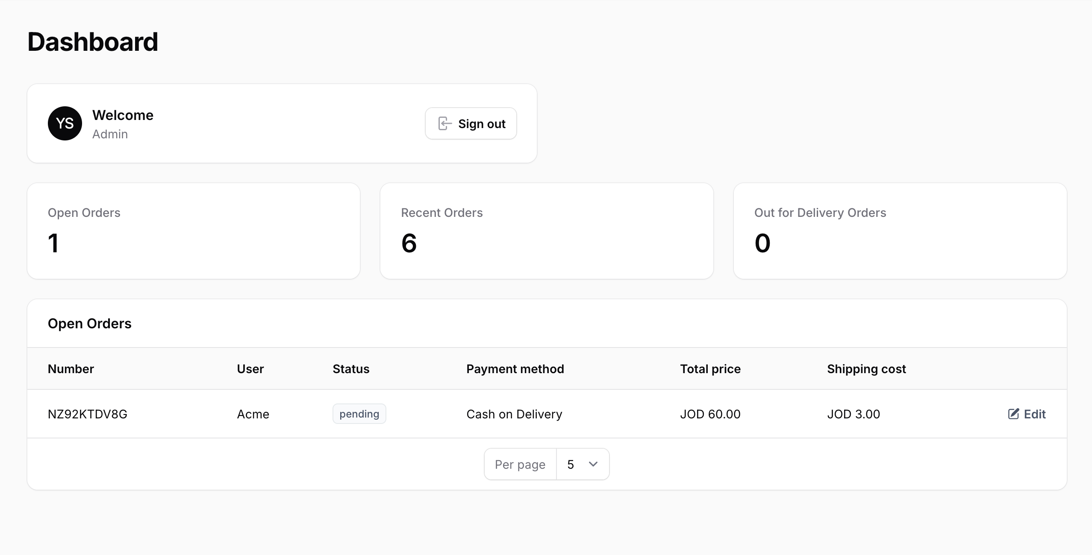Click the Welcome Admin text
This screenshot has height=555, width=1092.
coord(123,124)
